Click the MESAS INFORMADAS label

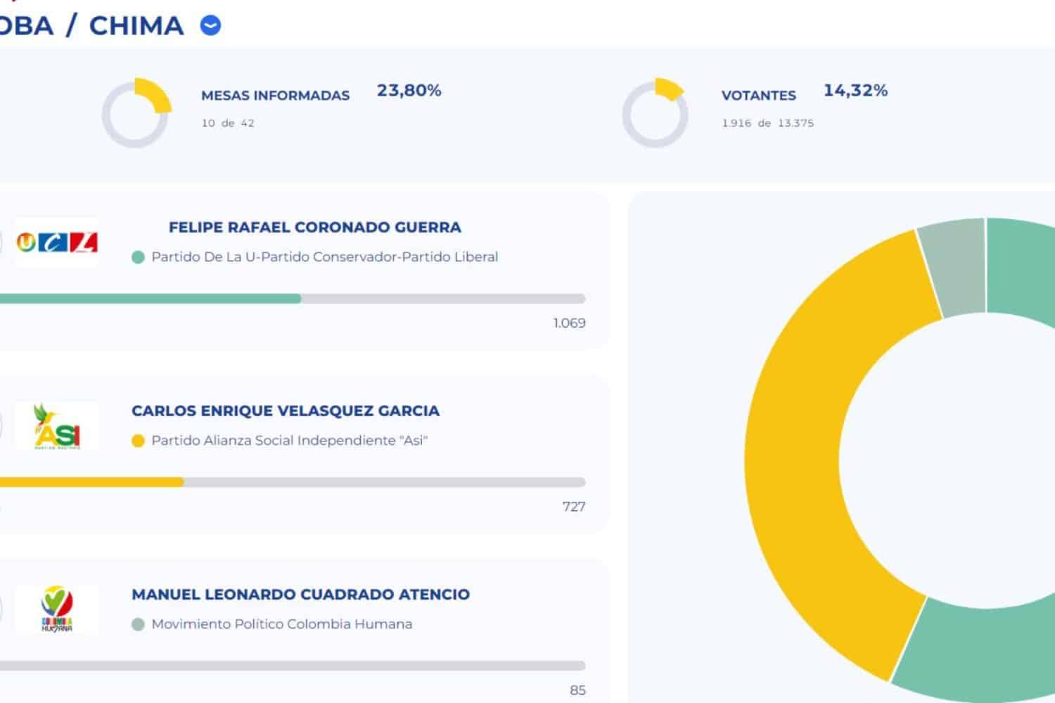276,96
